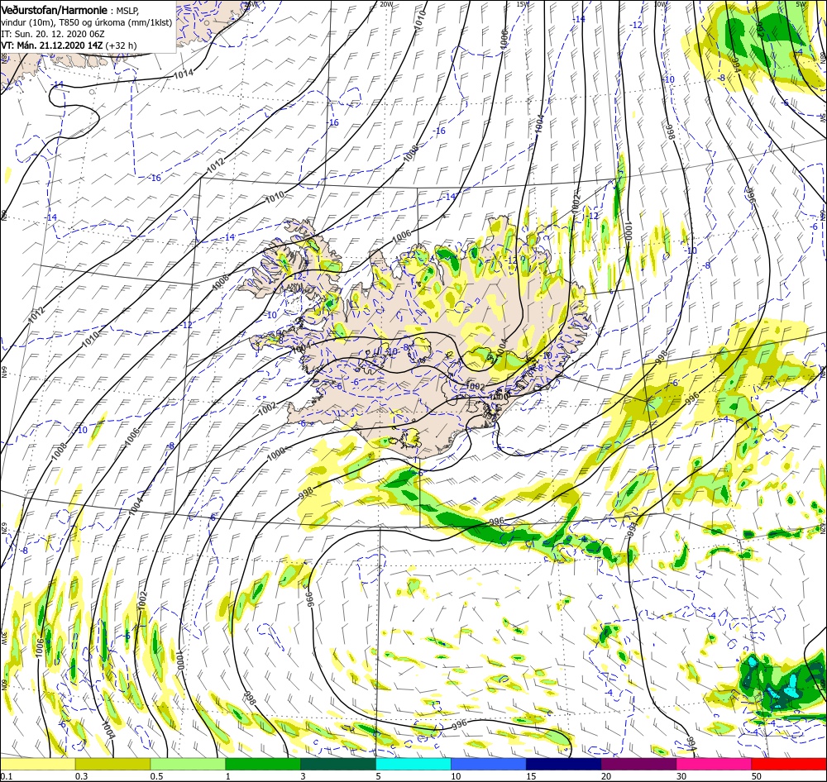Screen dimensions: 827x782
Task: Click the red 50+ mm legend swatch
Action: pyautogui.click(x=789, y=764)
